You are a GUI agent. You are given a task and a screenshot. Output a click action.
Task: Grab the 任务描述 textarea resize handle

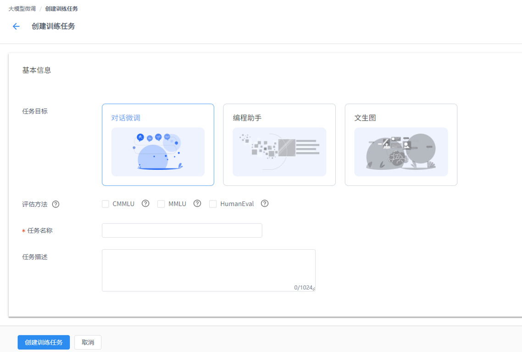pyautogui.click(x=314, y=289)
